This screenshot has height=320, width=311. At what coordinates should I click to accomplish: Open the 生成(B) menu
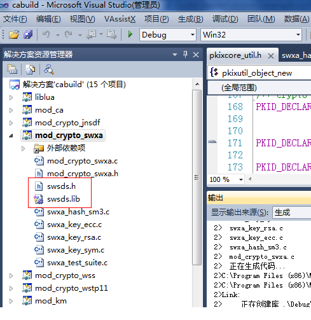click(190, 19)
